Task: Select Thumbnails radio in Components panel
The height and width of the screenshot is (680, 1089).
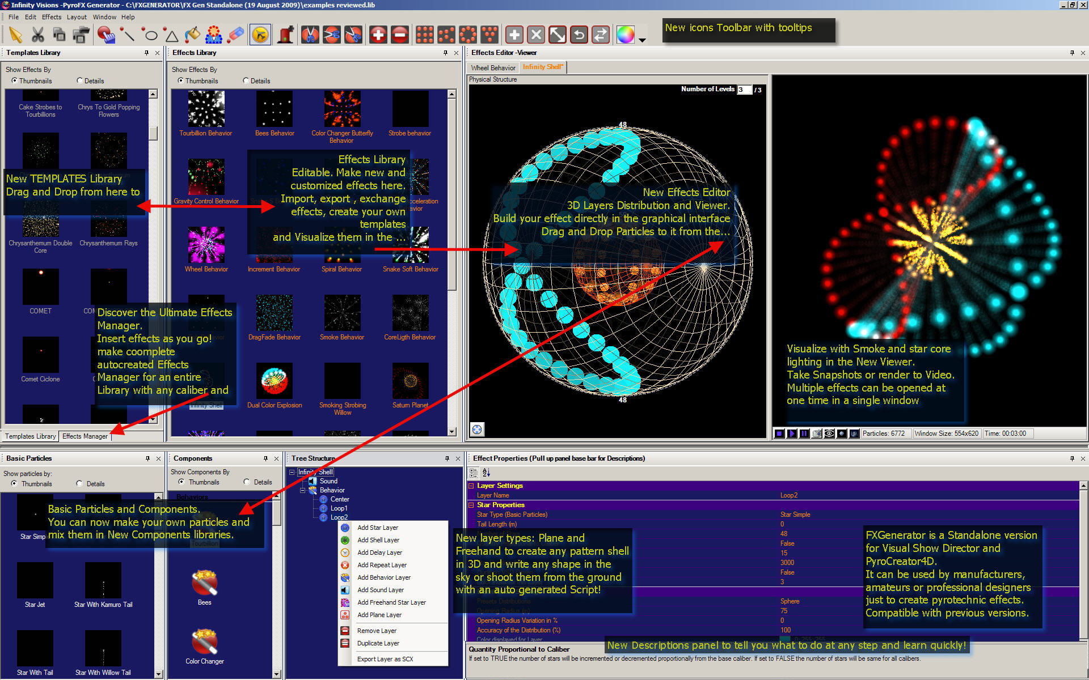Action: point(181,482)
